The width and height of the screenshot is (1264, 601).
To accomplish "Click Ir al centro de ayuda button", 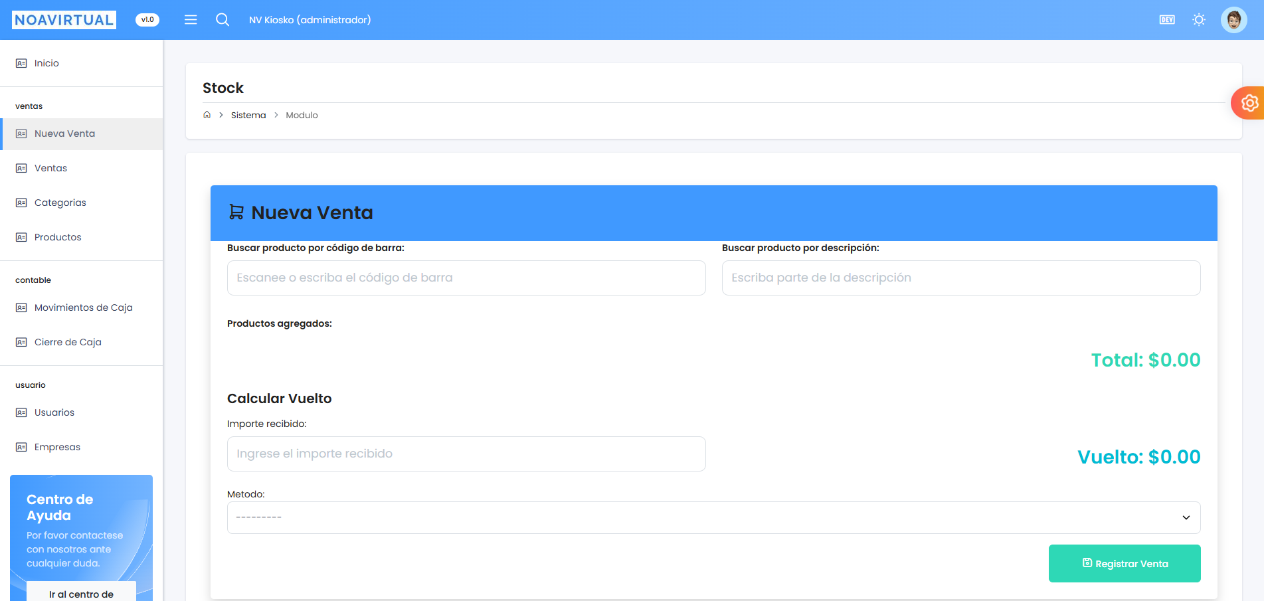I will (x=81, y=592).
